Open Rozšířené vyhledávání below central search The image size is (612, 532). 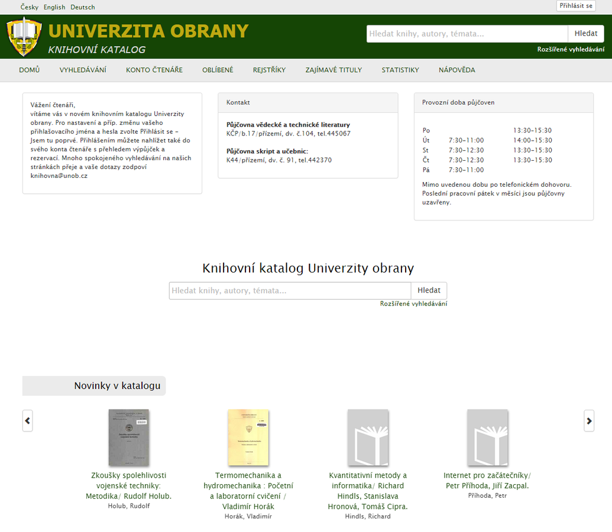point(414,304)
